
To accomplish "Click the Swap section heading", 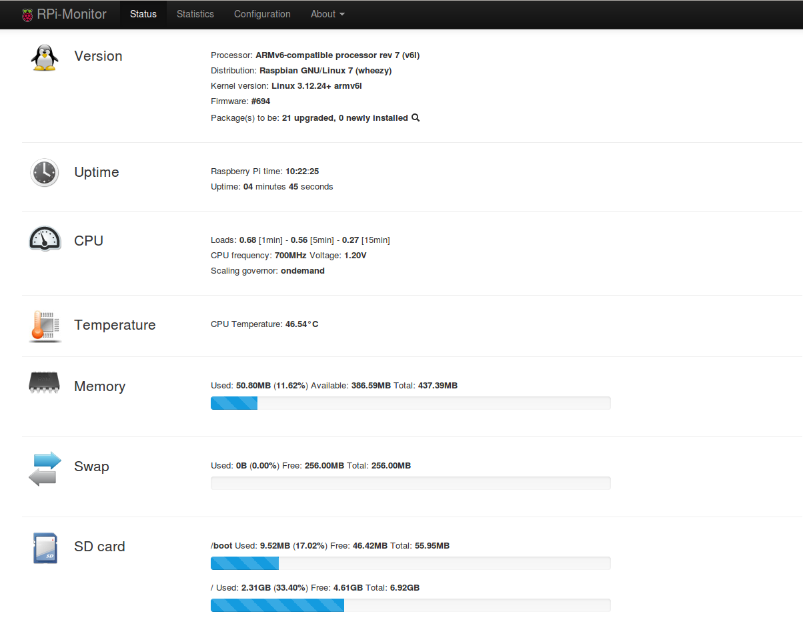I will point(91,466).
